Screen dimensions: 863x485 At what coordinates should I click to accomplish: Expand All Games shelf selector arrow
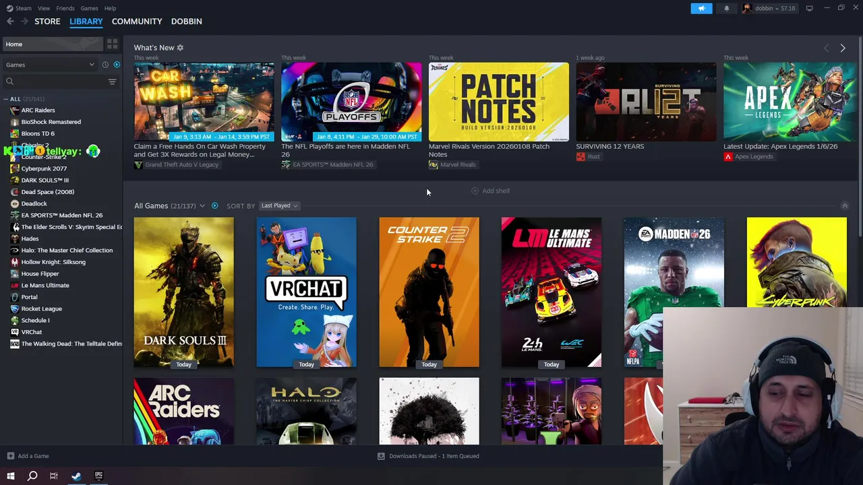point(202,205)
